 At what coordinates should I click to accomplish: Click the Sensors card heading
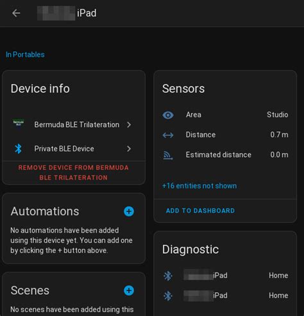(183, 88)
